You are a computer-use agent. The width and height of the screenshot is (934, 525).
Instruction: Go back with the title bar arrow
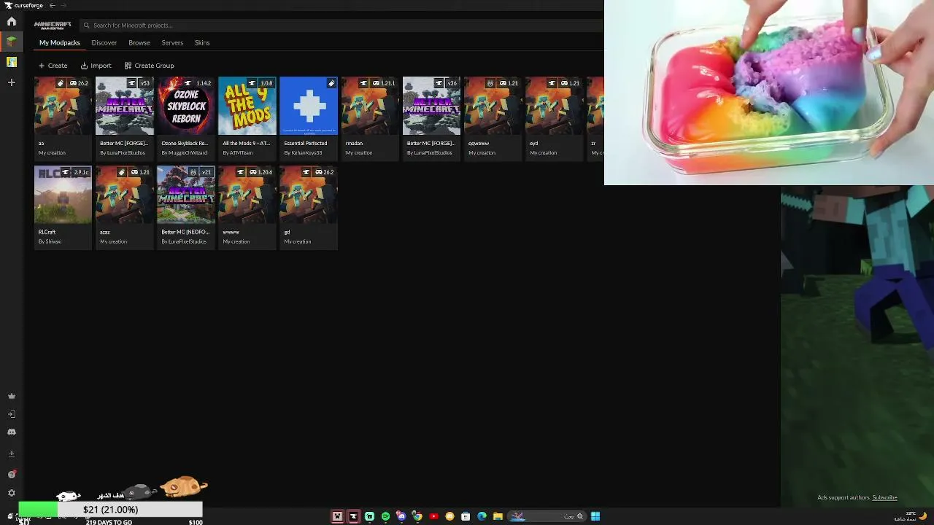click(52, 5)
